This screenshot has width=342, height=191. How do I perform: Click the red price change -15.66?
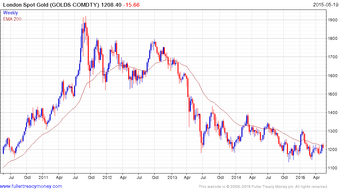coord(131,5)
